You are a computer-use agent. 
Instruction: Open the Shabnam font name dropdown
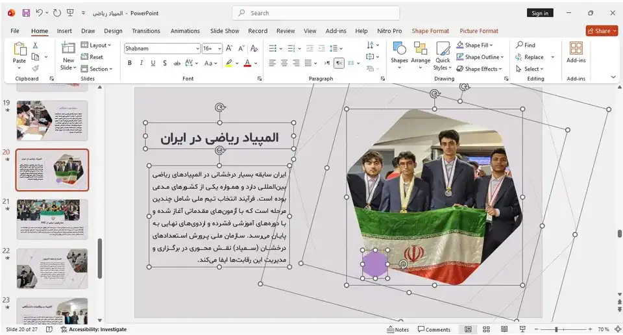click(197, 49)
